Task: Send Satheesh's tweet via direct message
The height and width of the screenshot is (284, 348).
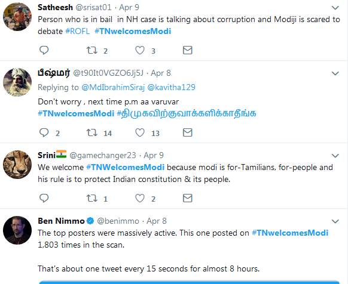Action: [x=188, y=50]
